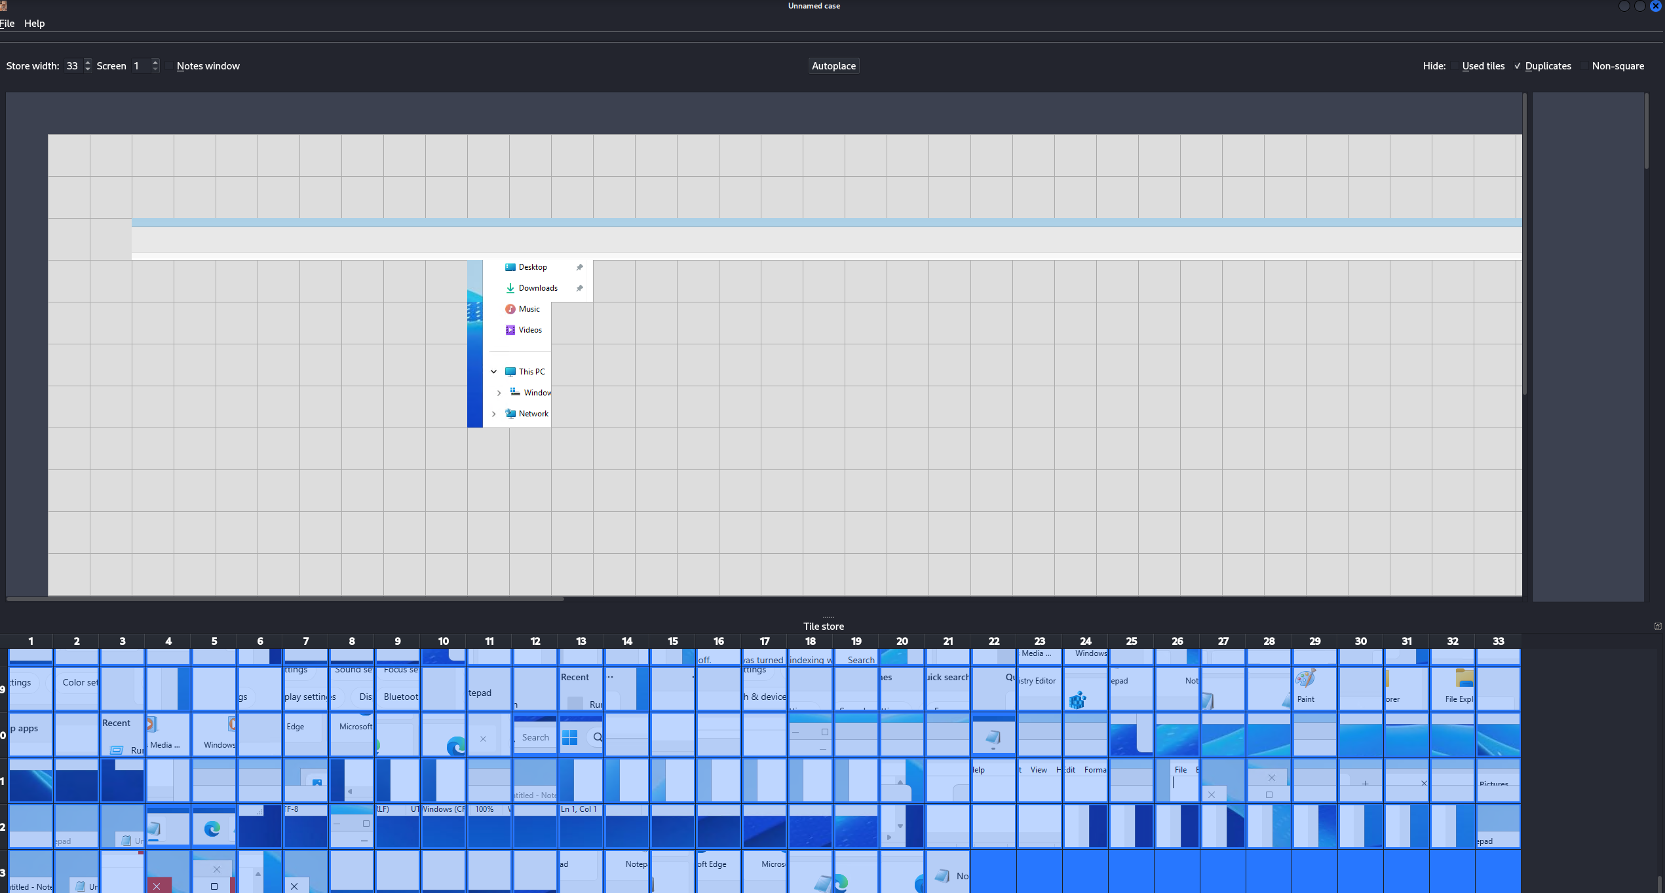Click the Network icon on the canvas

tap(510, 414)
